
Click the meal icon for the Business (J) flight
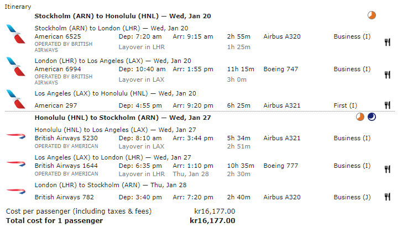[388, 197]
